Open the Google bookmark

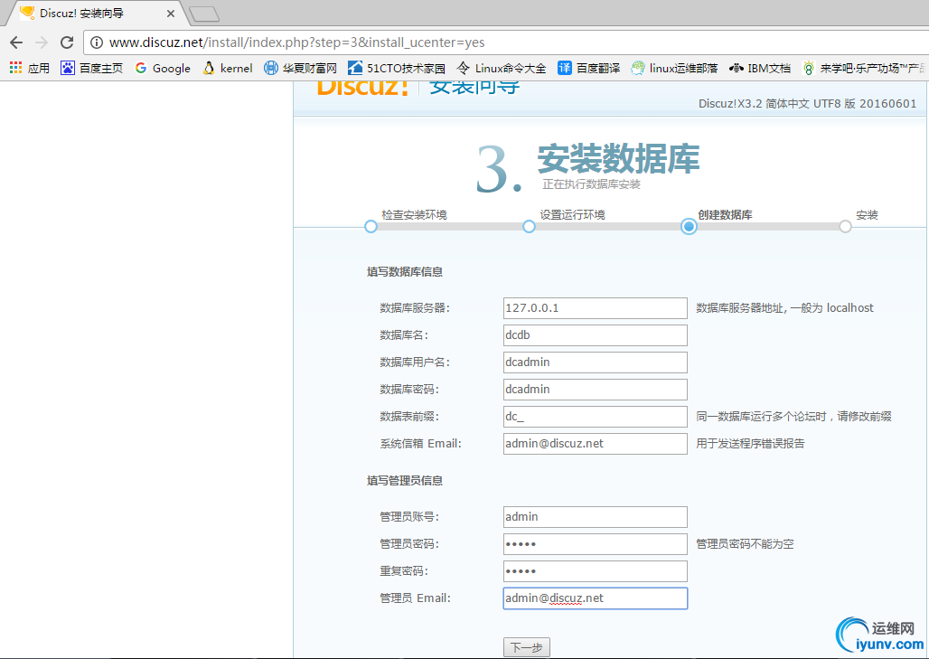click(x=163, y=68)
